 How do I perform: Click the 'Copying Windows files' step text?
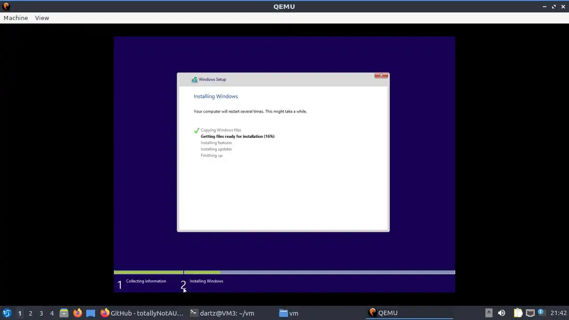(221, 130)
